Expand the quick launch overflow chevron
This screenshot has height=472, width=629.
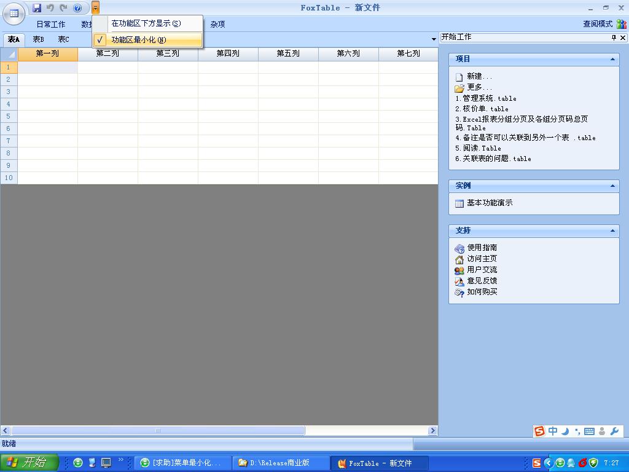coord(121,460)
